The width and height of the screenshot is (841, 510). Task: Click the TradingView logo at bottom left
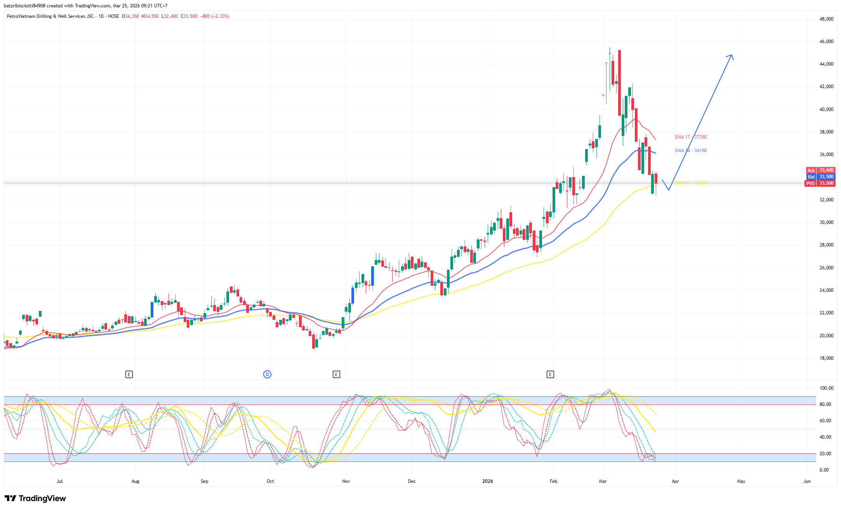[35, 498]
